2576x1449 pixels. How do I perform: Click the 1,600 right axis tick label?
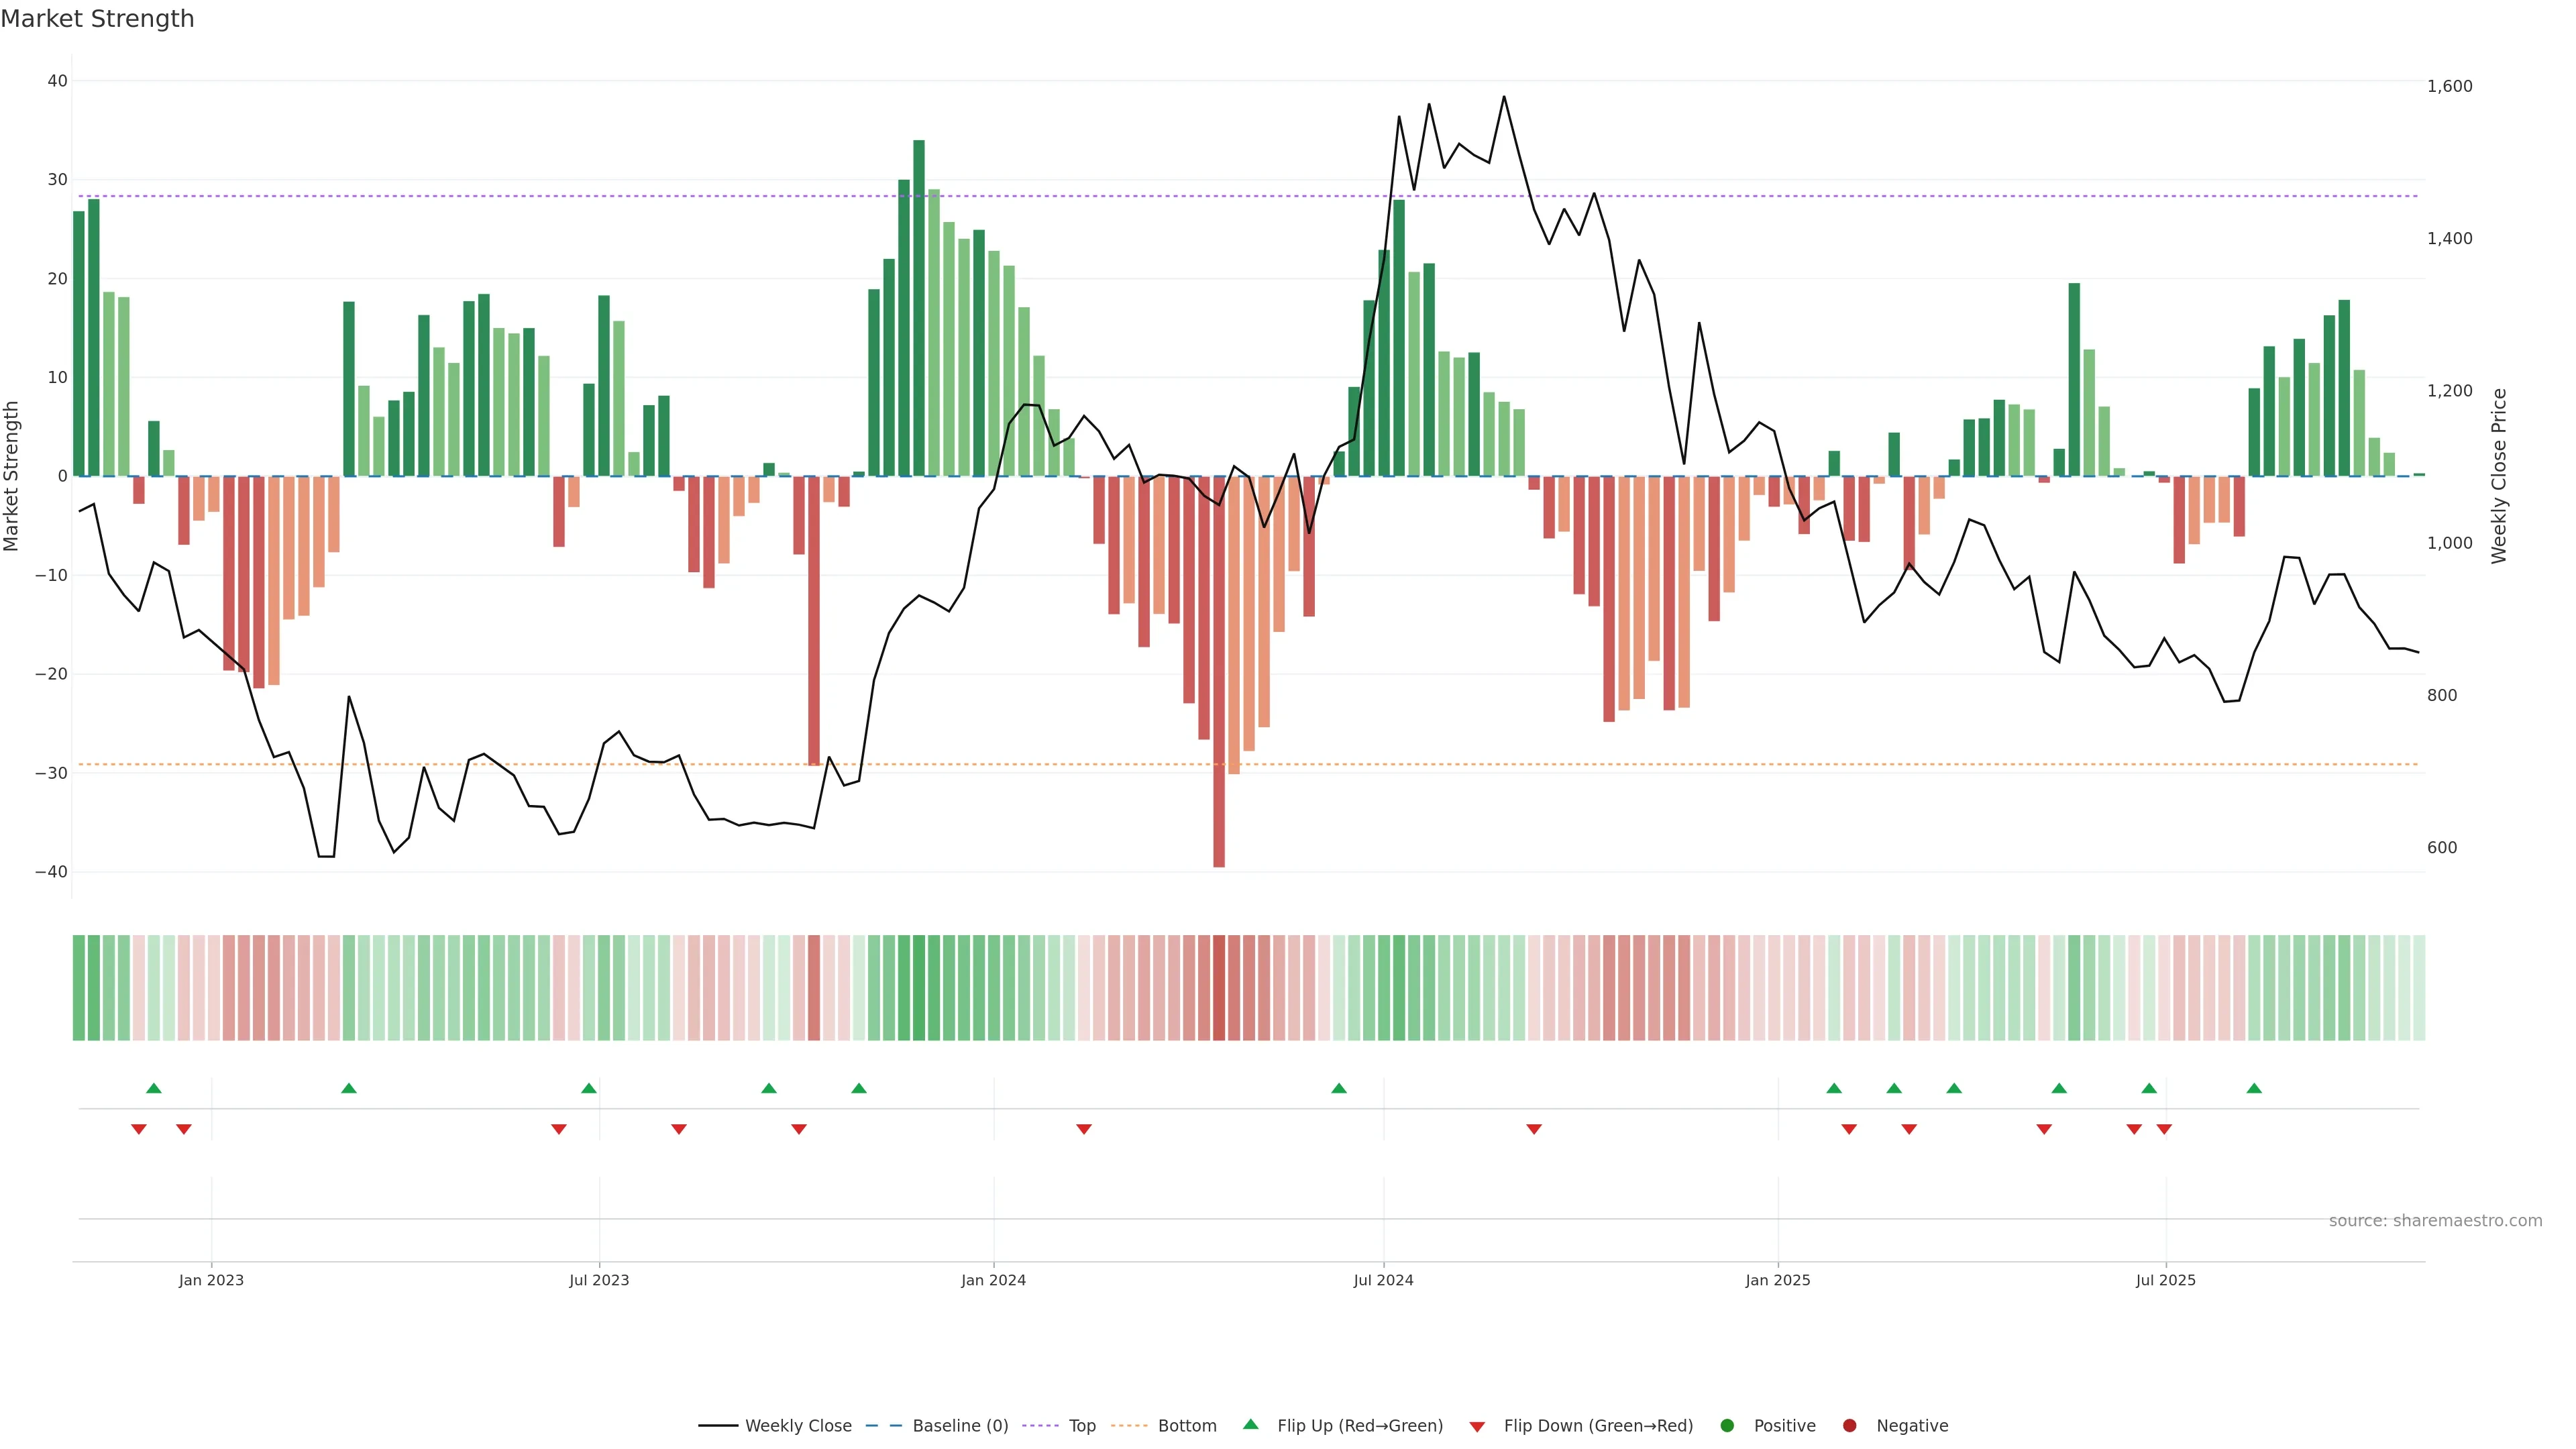coord(2449,86)
